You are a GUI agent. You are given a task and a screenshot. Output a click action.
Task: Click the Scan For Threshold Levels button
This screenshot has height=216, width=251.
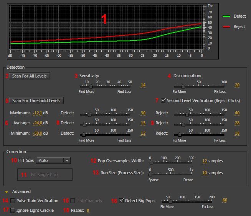pyautogui.click(x=36, y=101)
